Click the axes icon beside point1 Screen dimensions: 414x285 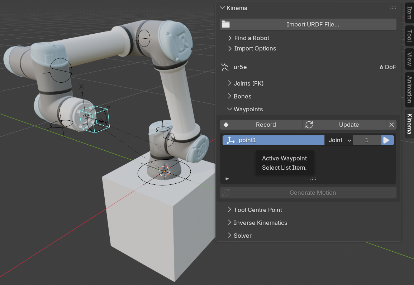231,140
